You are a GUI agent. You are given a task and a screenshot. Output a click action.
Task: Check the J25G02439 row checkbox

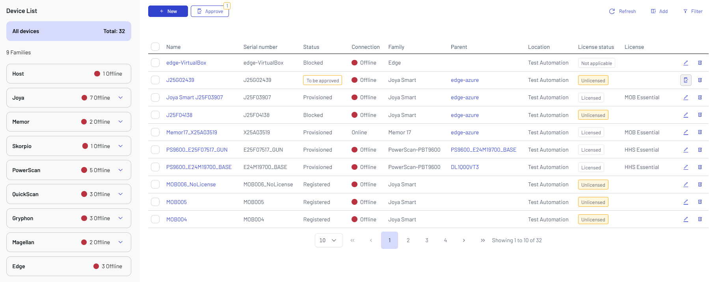pos(155,80)
